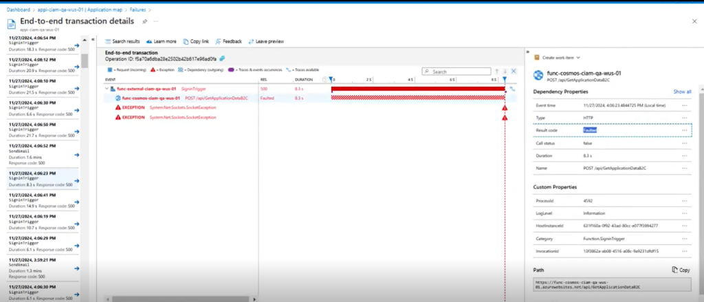
Task: Open more options for ProcessId property
Action: pyautogui.click(x=684, y=201)
